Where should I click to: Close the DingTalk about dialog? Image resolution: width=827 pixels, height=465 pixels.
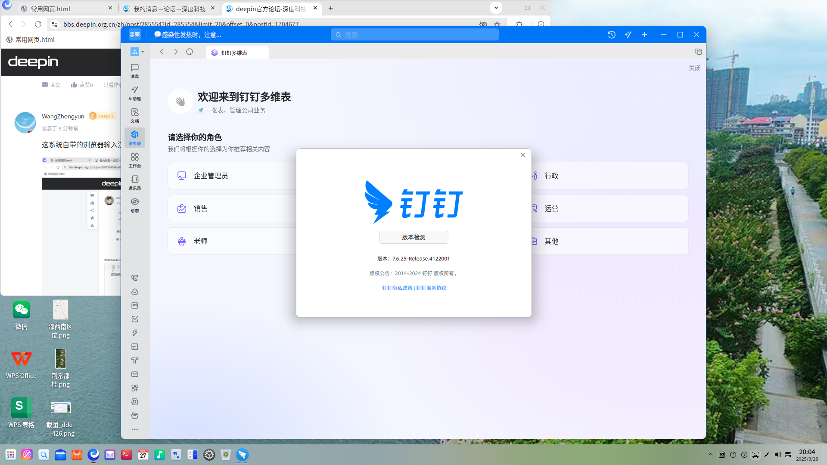[x=522, y=155]
